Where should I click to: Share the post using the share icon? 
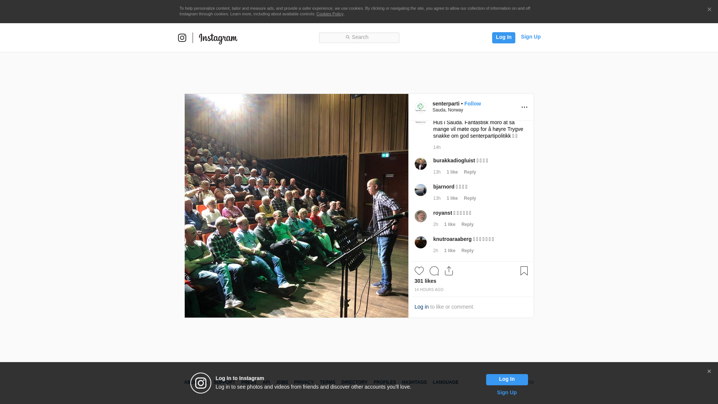point(449,271)
